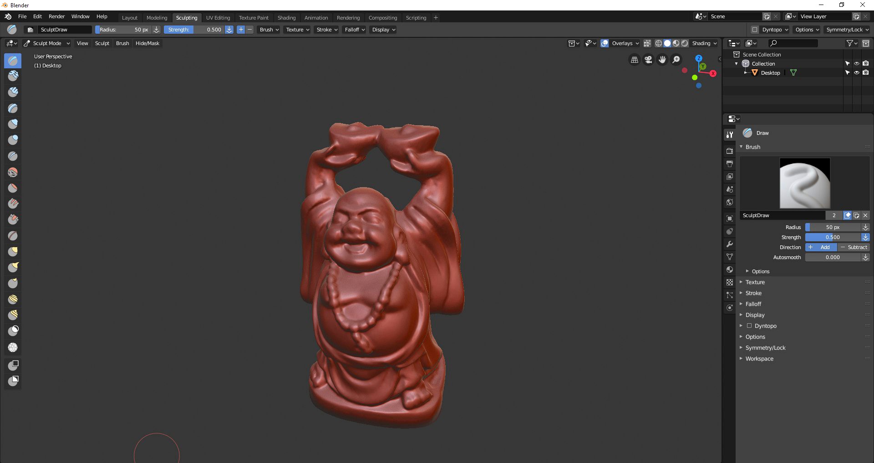Open the Overlays dropdown arrow
Viewport: 874px width, 463px height.
(x=637, y=43)
